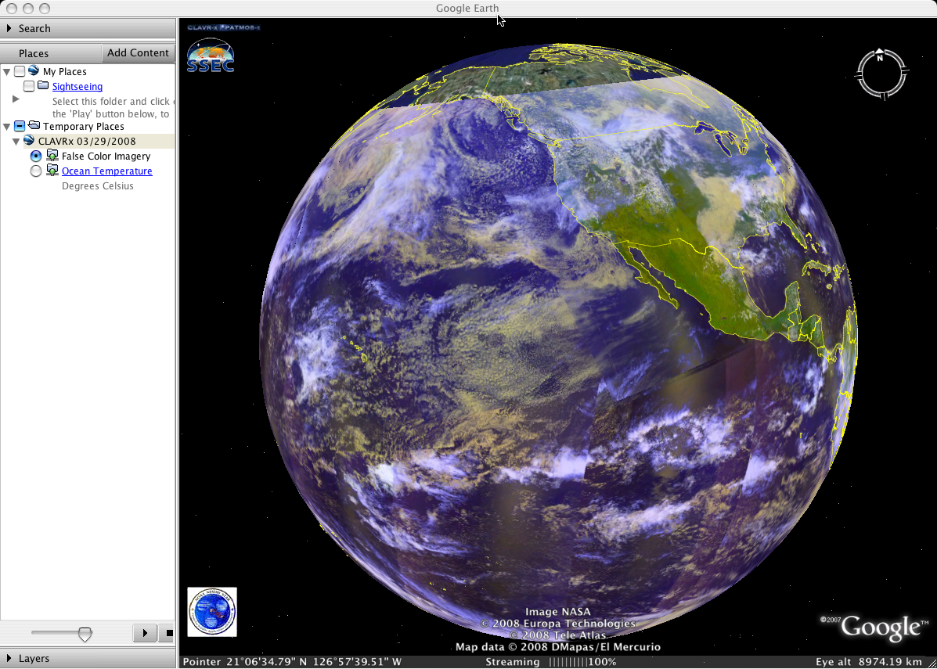The width and height of the screenshot is (937, 669).
Task: Click the CLAVRx globe icon
Action: tap(29, 141)
